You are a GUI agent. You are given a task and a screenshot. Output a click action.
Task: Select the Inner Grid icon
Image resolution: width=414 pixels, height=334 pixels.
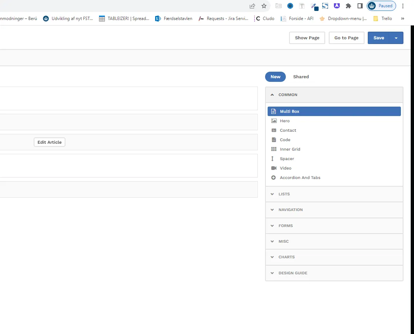(274, 149)
